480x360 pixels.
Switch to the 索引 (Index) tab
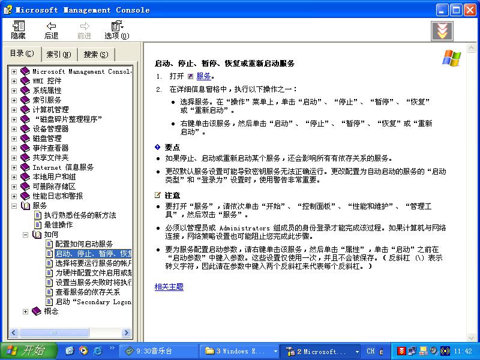click(59, 55)
